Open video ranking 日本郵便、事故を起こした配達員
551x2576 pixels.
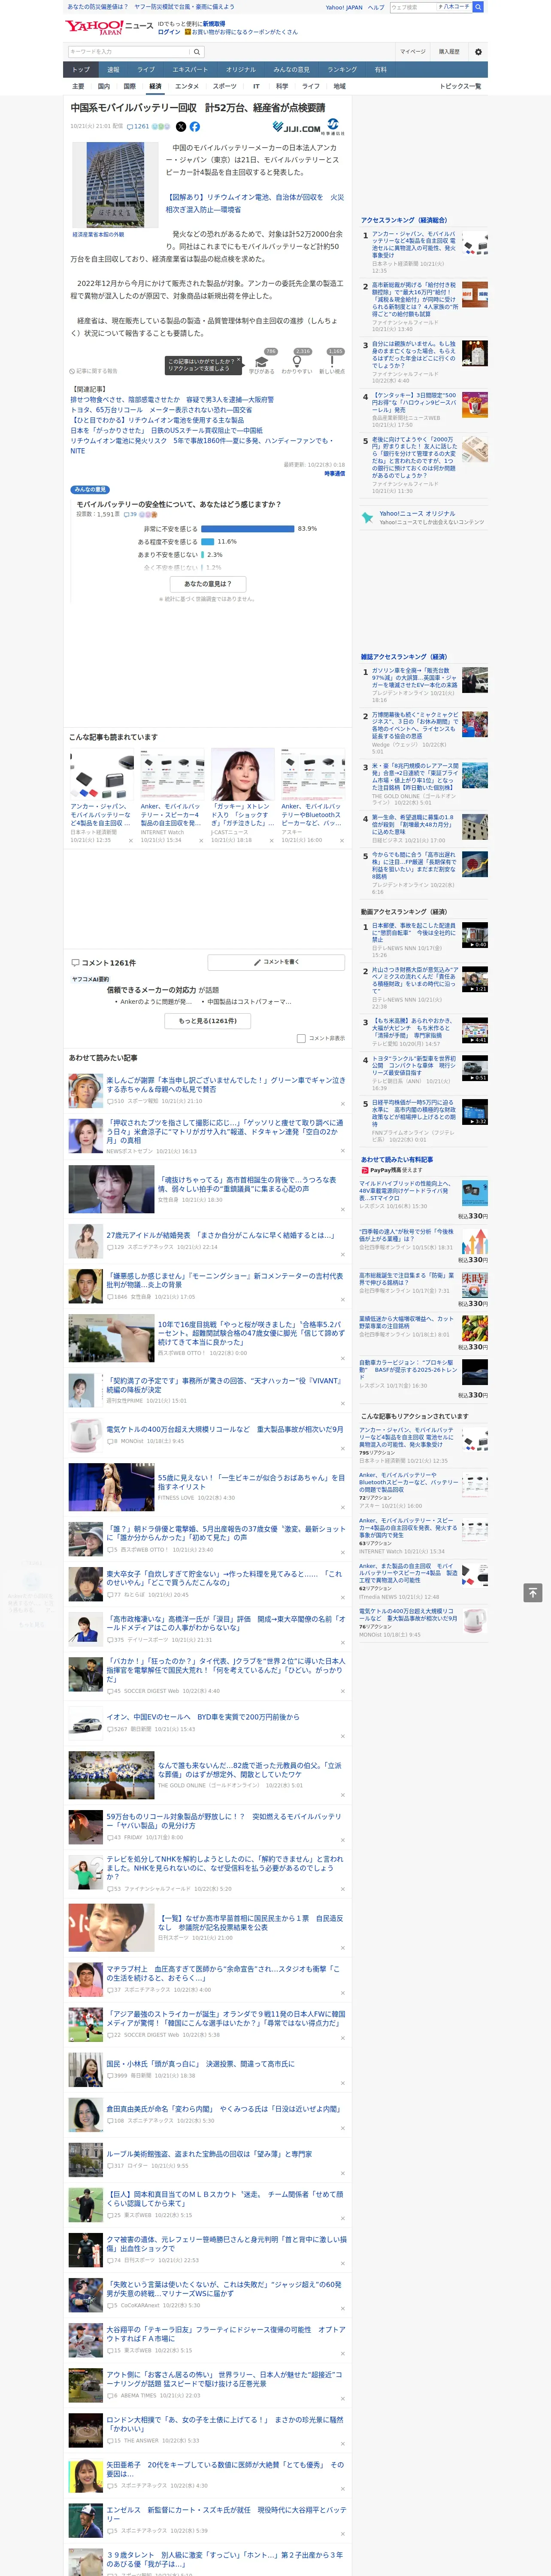tap(414, 933)
